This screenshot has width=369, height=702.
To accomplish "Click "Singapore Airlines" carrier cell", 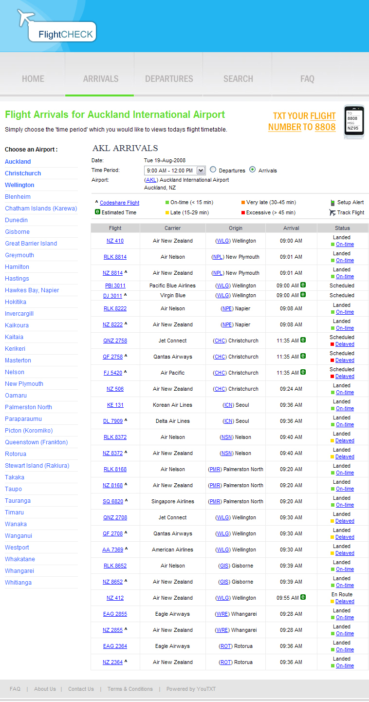I will coord(173,501).
